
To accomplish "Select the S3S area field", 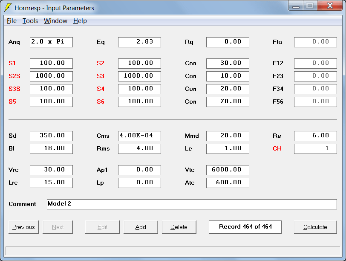I will click(x=51, y=89).
